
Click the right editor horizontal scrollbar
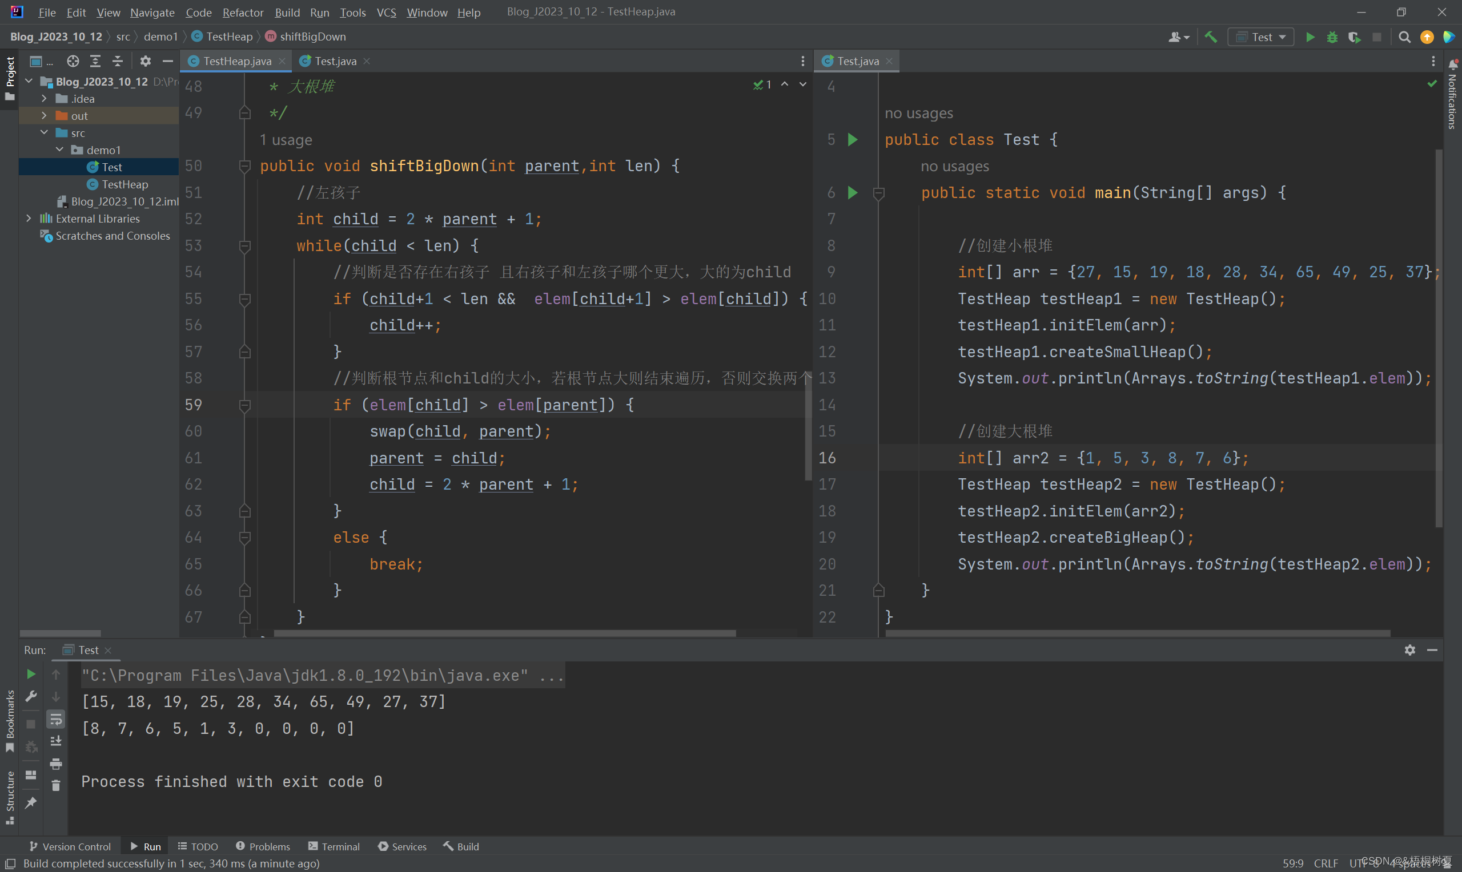point(1138,633)
